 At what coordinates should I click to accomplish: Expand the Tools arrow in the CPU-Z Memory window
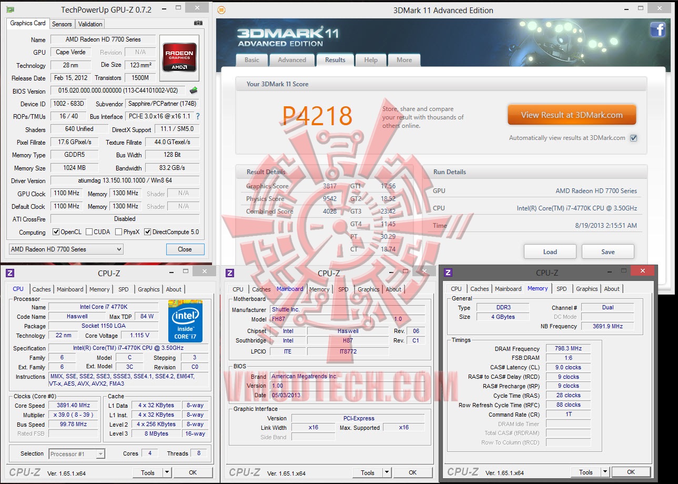coord(605,472)
